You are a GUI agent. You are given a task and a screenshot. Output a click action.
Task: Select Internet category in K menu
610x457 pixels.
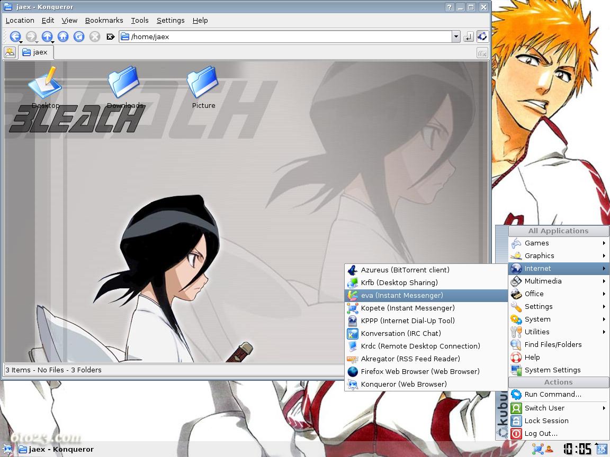pyautogui.click(x=559, y=269)
